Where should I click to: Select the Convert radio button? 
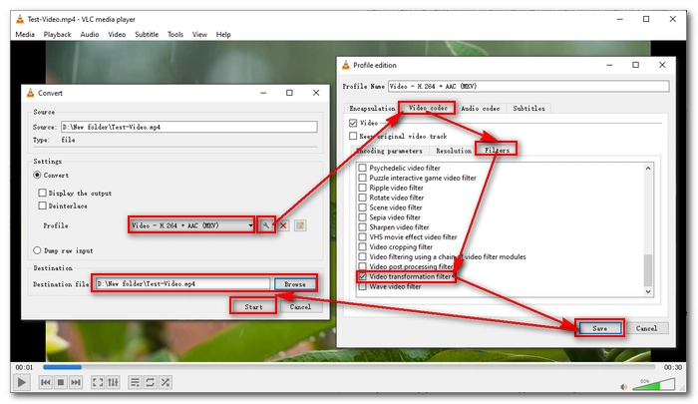(x=38, y=175)
